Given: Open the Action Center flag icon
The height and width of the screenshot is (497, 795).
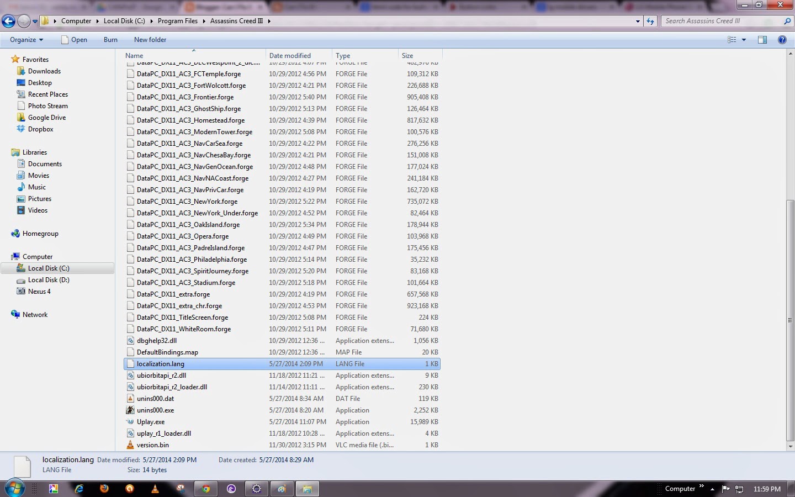Looking at the screenshot, I should (725, 489).
